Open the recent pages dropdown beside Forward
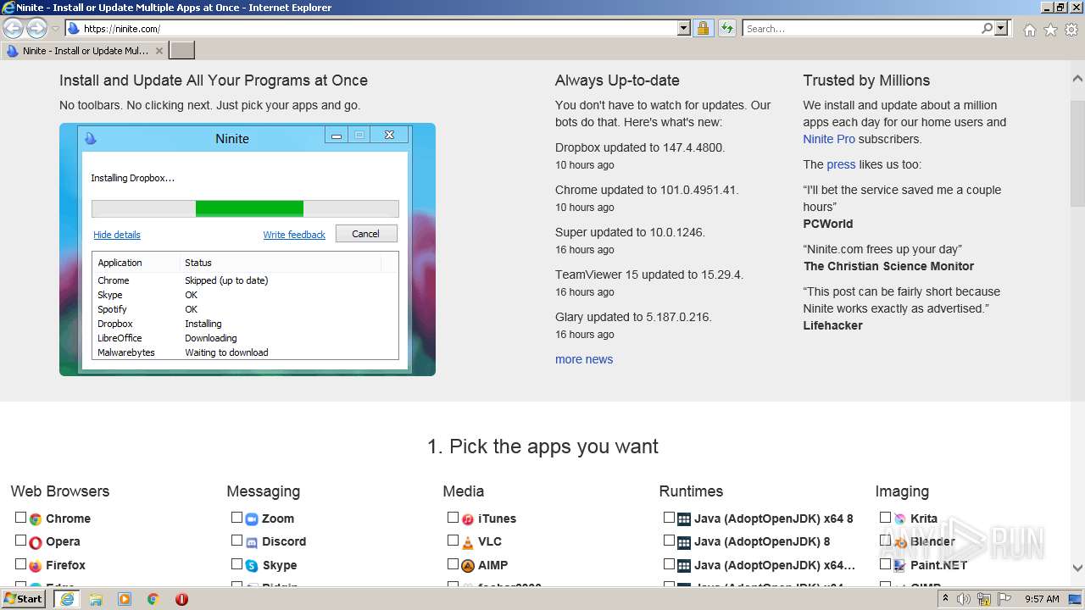This screenshot has height=610, width=1085. click(x=55, y=29)
